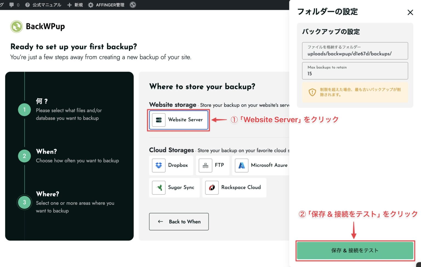Click the warning shield icon about backup limits

click(x=312, y=92)
